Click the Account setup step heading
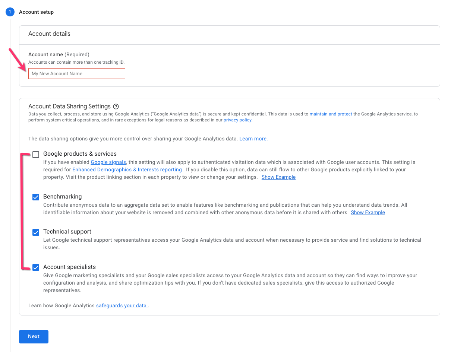 [x=37, y=12]
